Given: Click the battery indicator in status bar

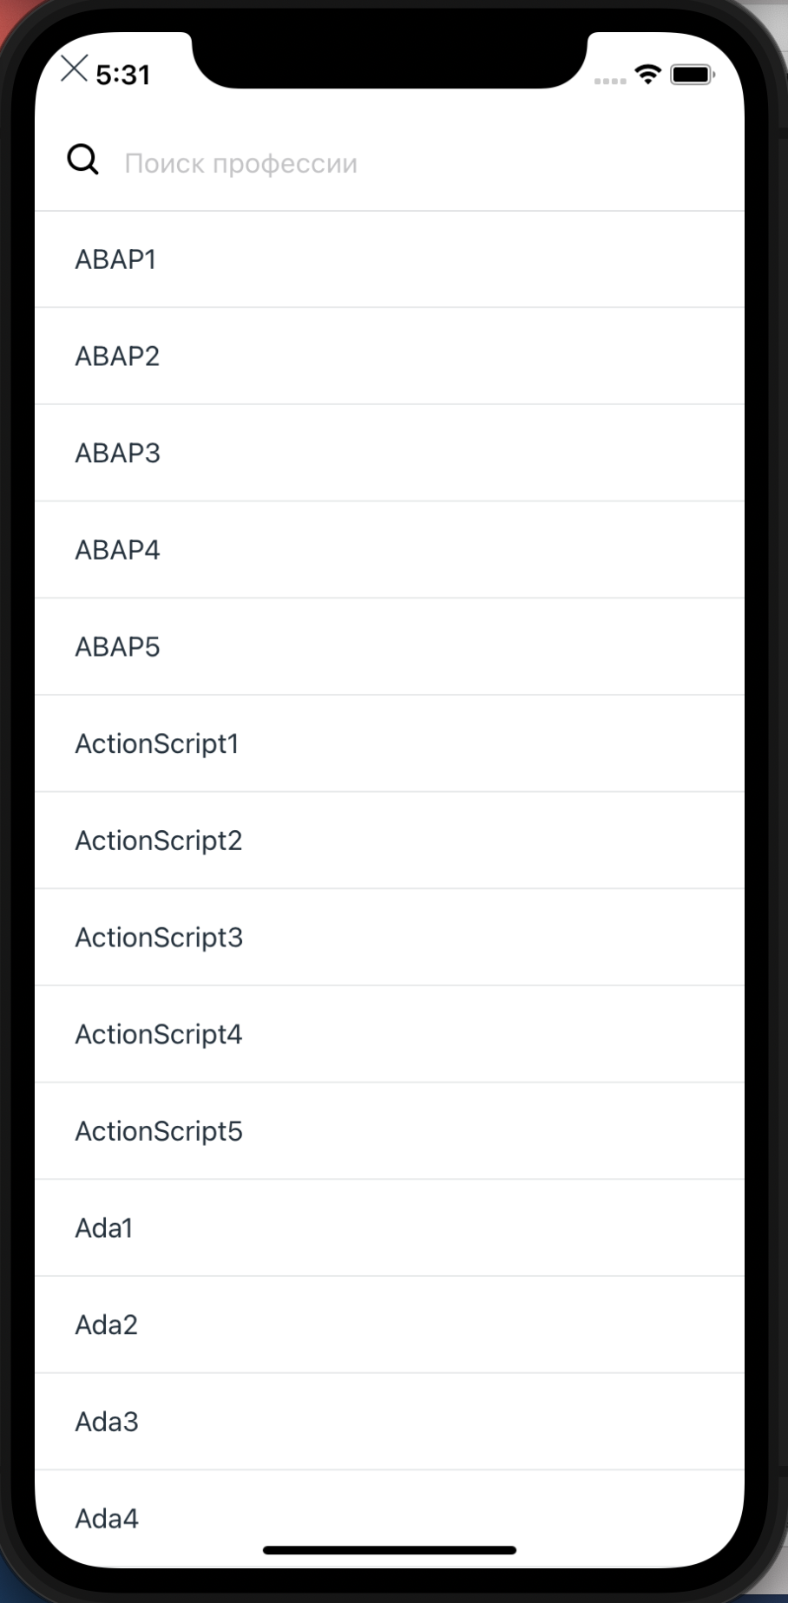Looking at the screenshot, I should (690, 75).
